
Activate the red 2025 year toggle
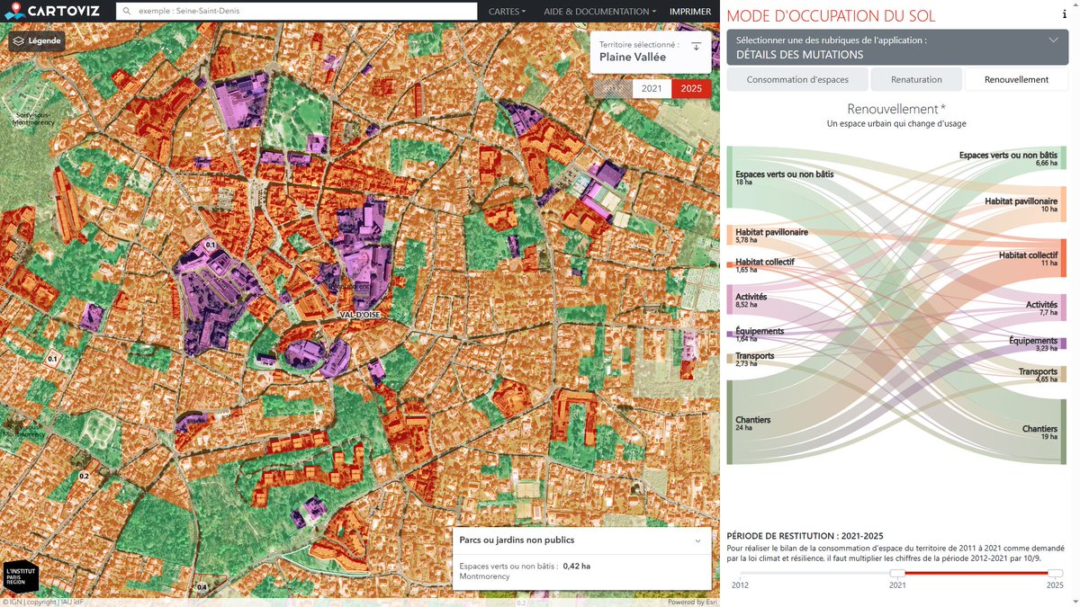pos(690,88)
